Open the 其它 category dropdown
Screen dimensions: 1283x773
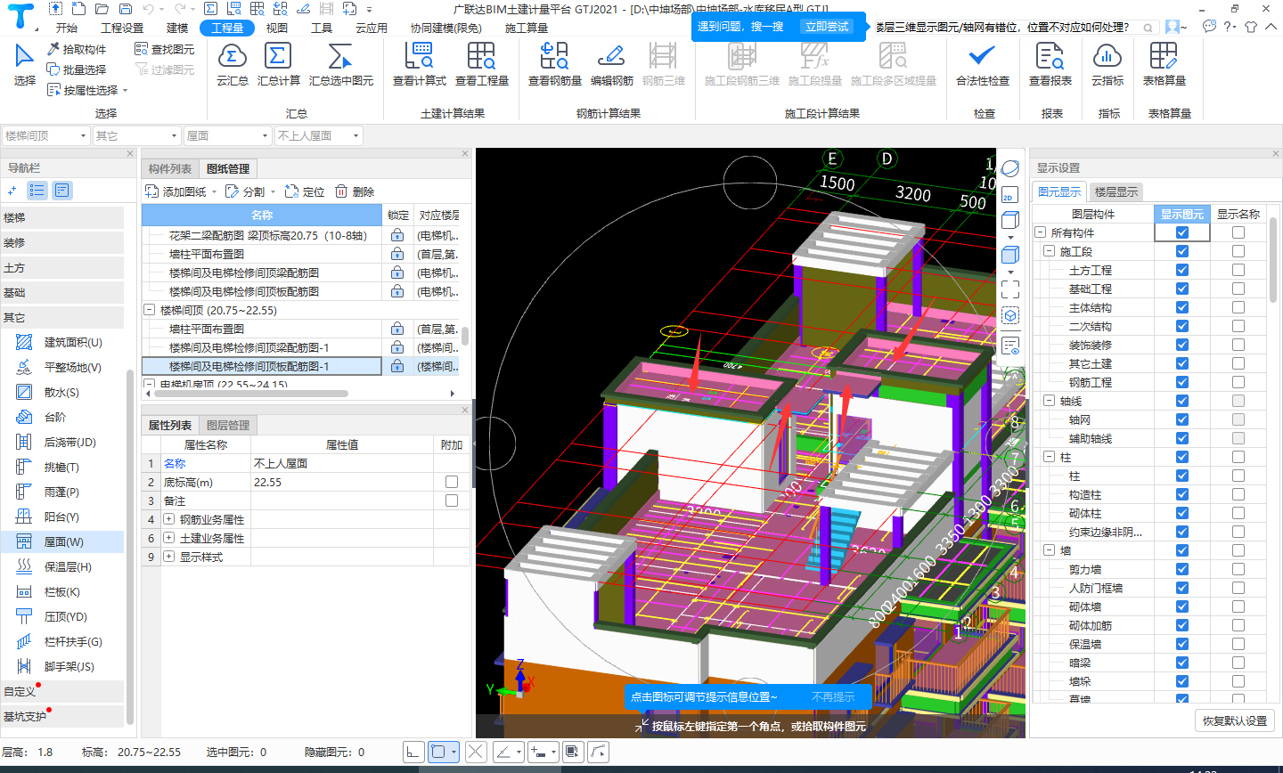(x=136, y=135)
